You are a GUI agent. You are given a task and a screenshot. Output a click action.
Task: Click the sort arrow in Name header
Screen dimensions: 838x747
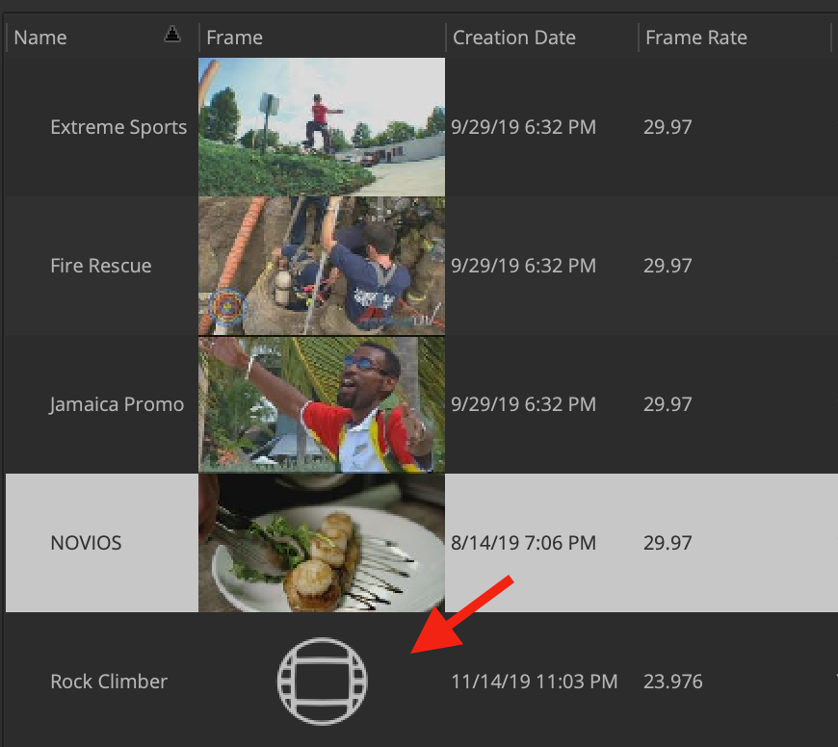click(x=172, y=34)
